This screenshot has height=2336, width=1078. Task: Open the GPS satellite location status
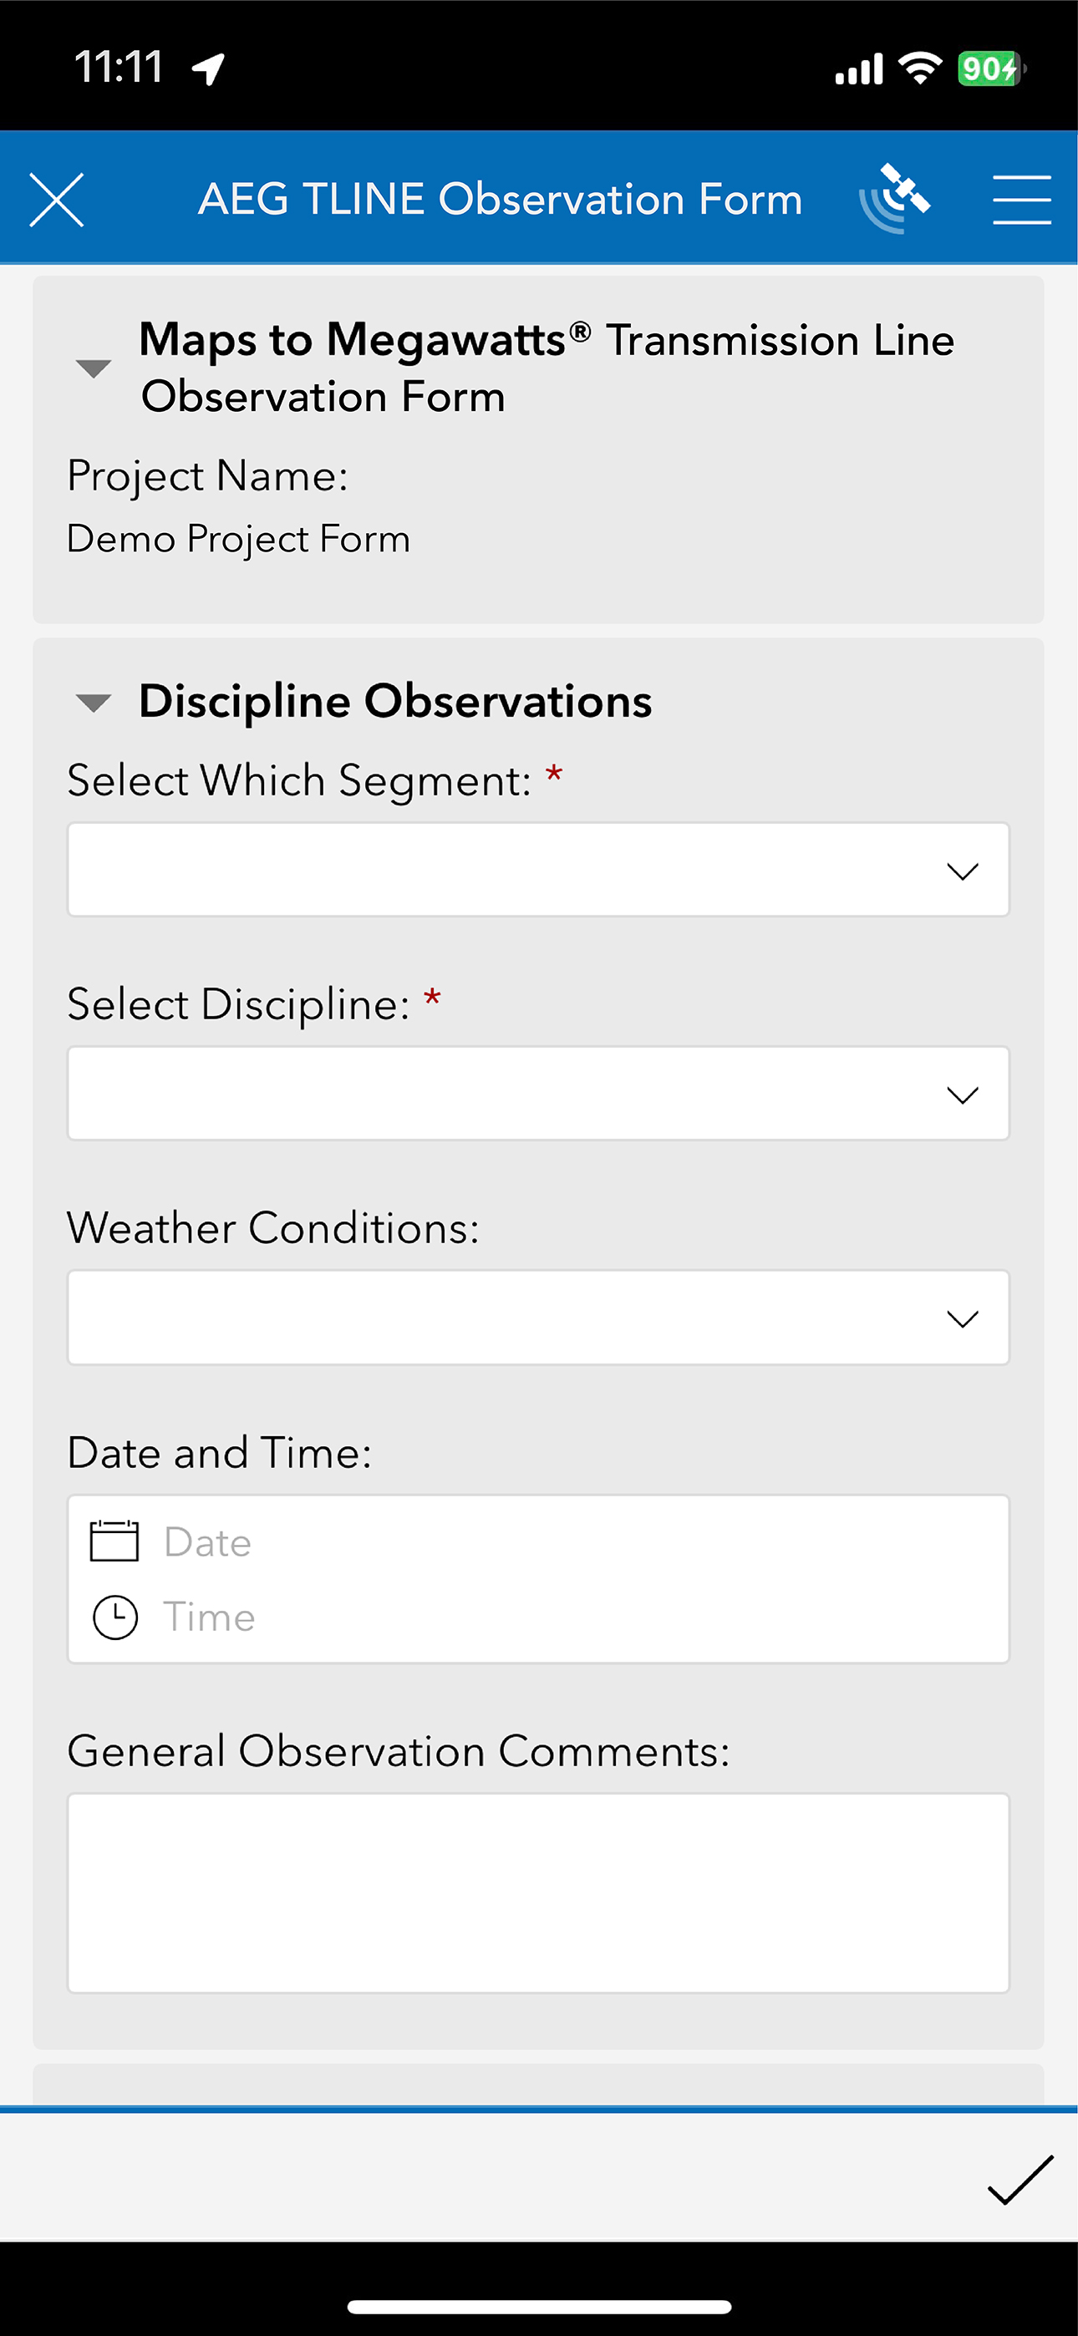pos(895,199)
